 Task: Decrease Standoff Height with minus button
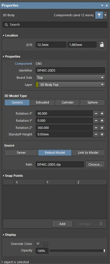(96, 134)
